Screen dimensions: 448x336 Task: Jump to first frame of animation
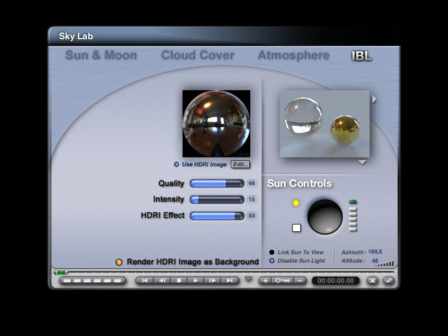[145, 281]
